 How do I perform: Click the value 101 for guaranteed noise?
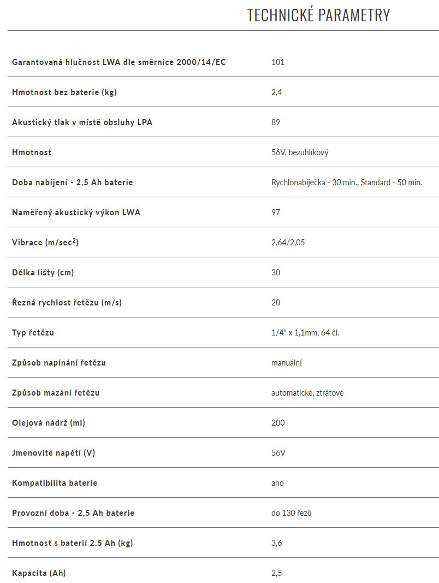click(278, 62)
